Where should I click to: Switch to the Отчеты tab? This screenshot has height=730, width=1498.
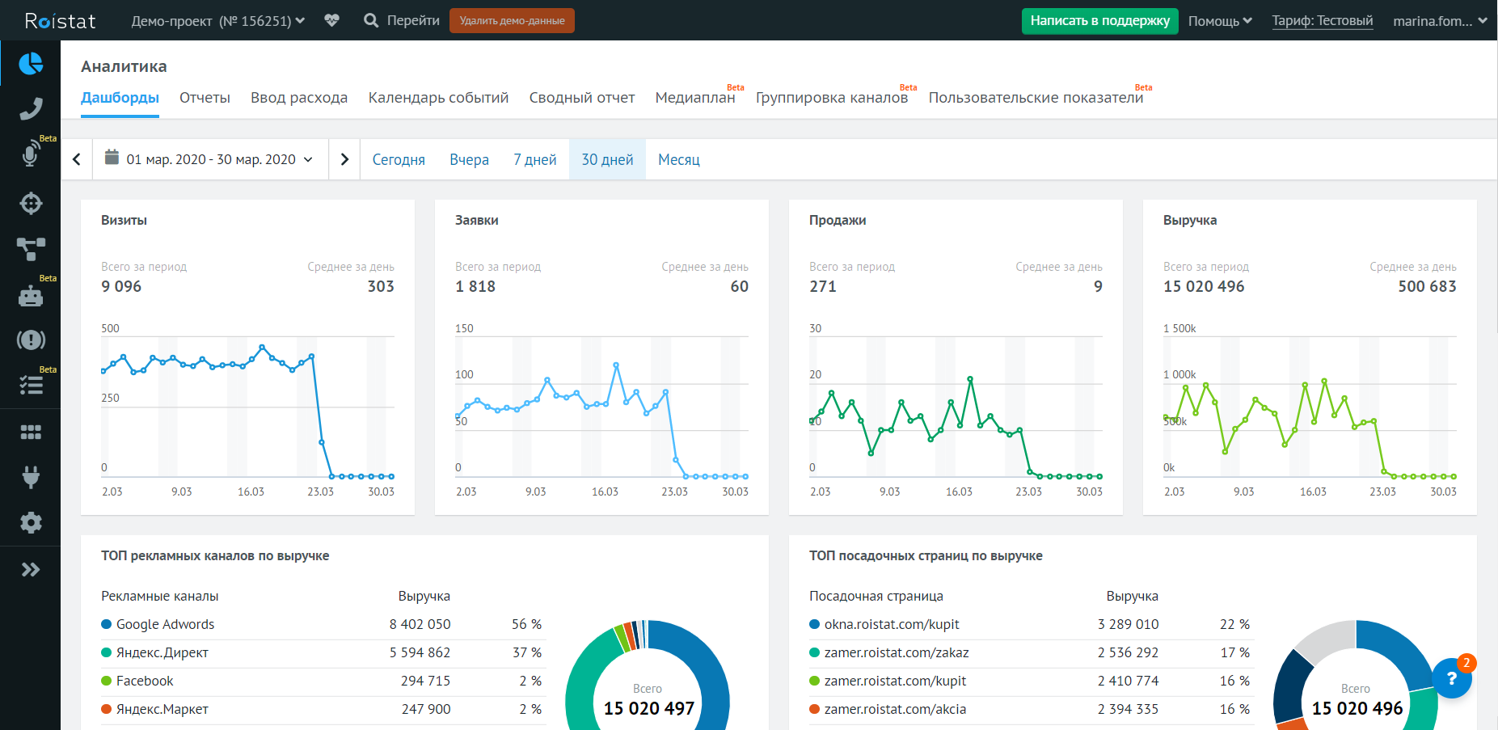(x=205, y=98)
